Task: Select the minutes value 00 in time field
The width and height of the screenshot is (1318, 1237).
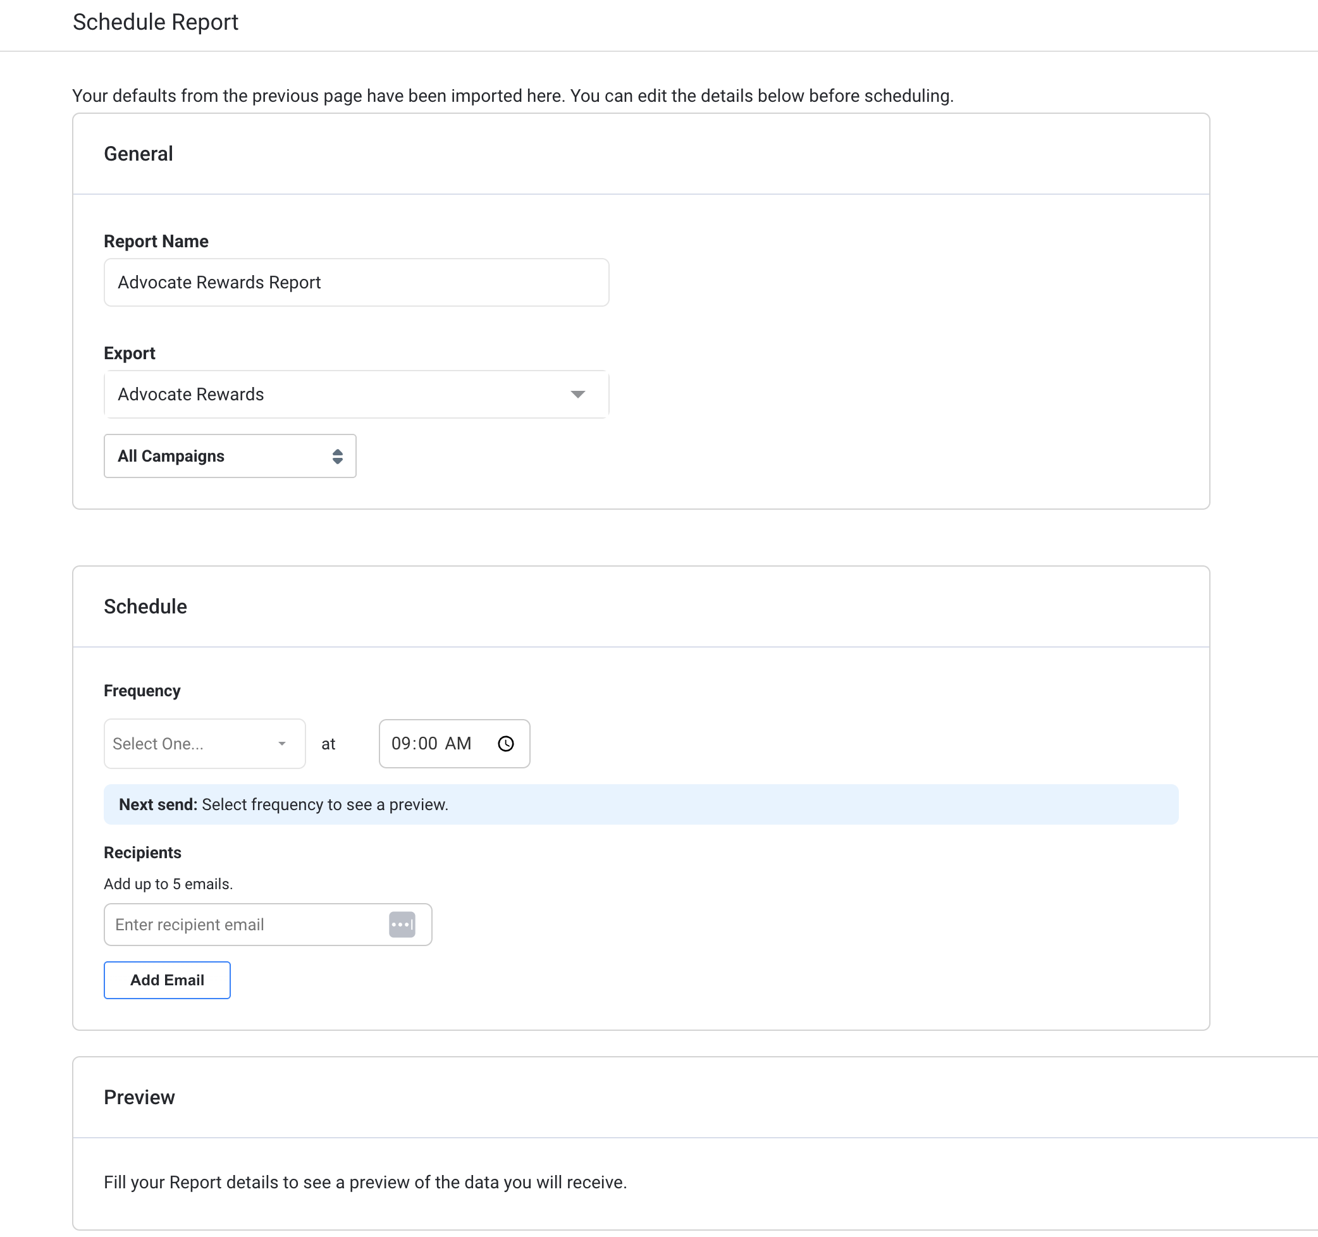Action: 428,744
